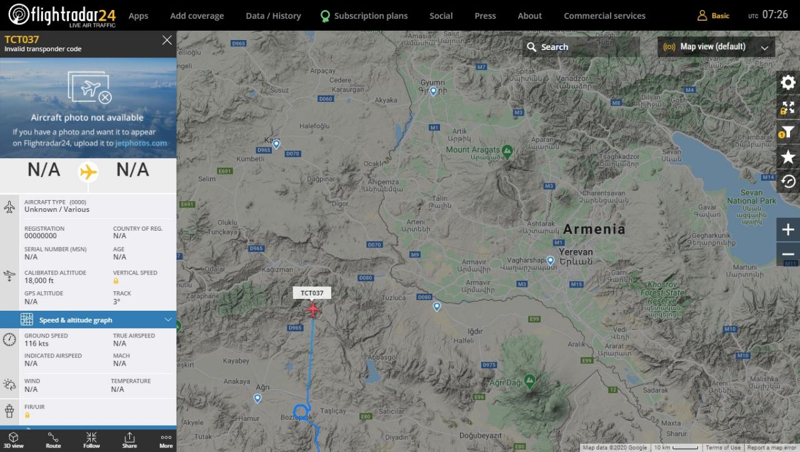Click the jetphotos.com link
Screen dimensions: 800x452
(141, 143)
